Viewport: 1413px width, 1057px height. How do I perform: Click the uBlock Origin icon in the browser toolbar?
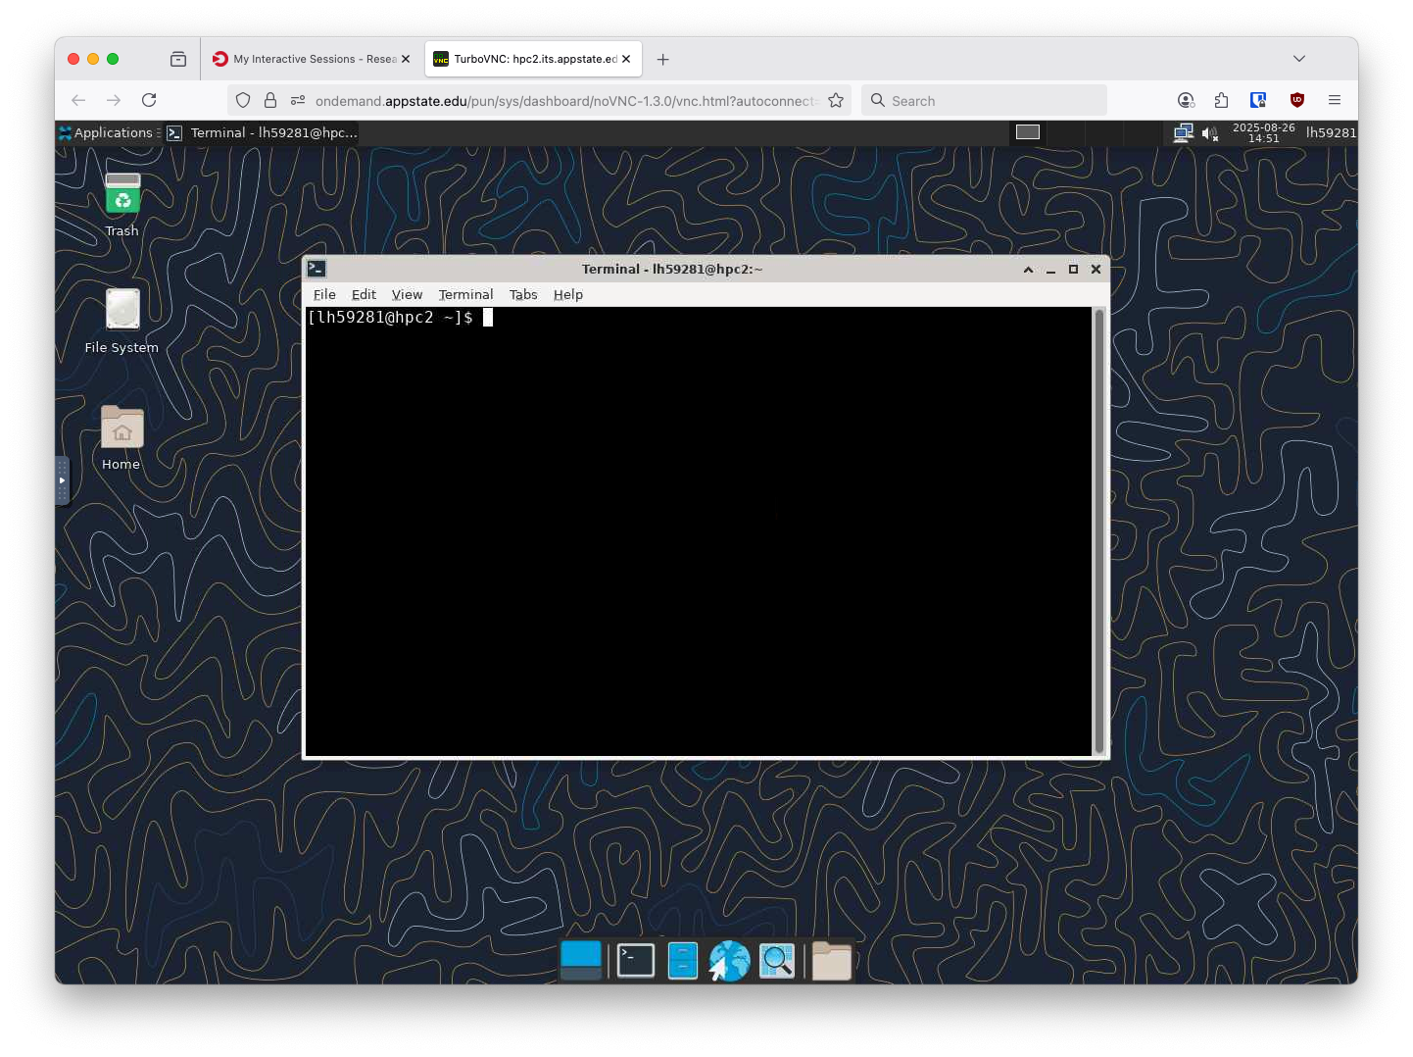click(1296, 100)
